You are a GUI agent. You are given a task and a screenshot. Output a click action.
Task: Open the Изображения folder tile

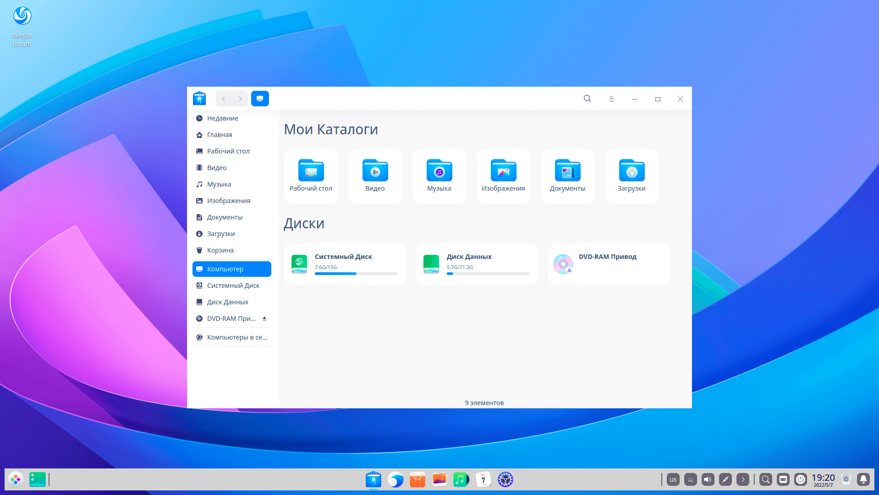(504, 176)
